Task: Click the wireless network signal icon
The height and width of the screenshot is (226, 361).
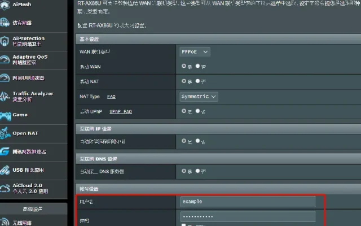Action: coord(5,222)
